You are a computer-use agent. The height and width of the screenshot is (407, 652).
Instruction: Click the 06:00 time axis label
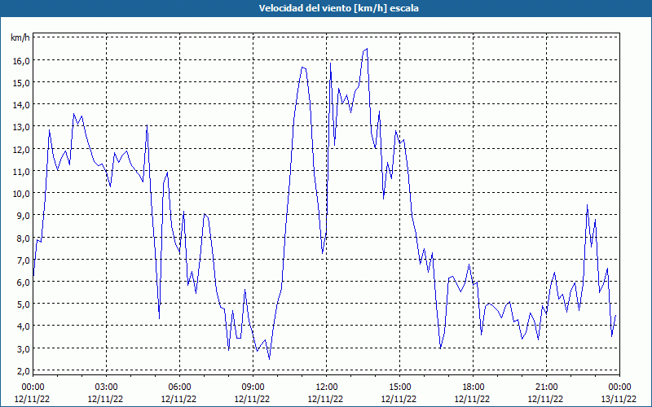pos(179,387)
